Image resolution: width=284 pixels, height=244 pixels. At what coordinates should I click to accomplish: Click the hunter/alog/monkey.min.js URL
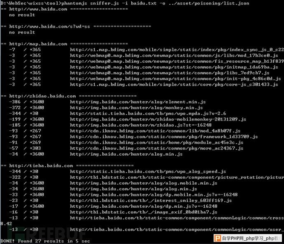point(136,108)
